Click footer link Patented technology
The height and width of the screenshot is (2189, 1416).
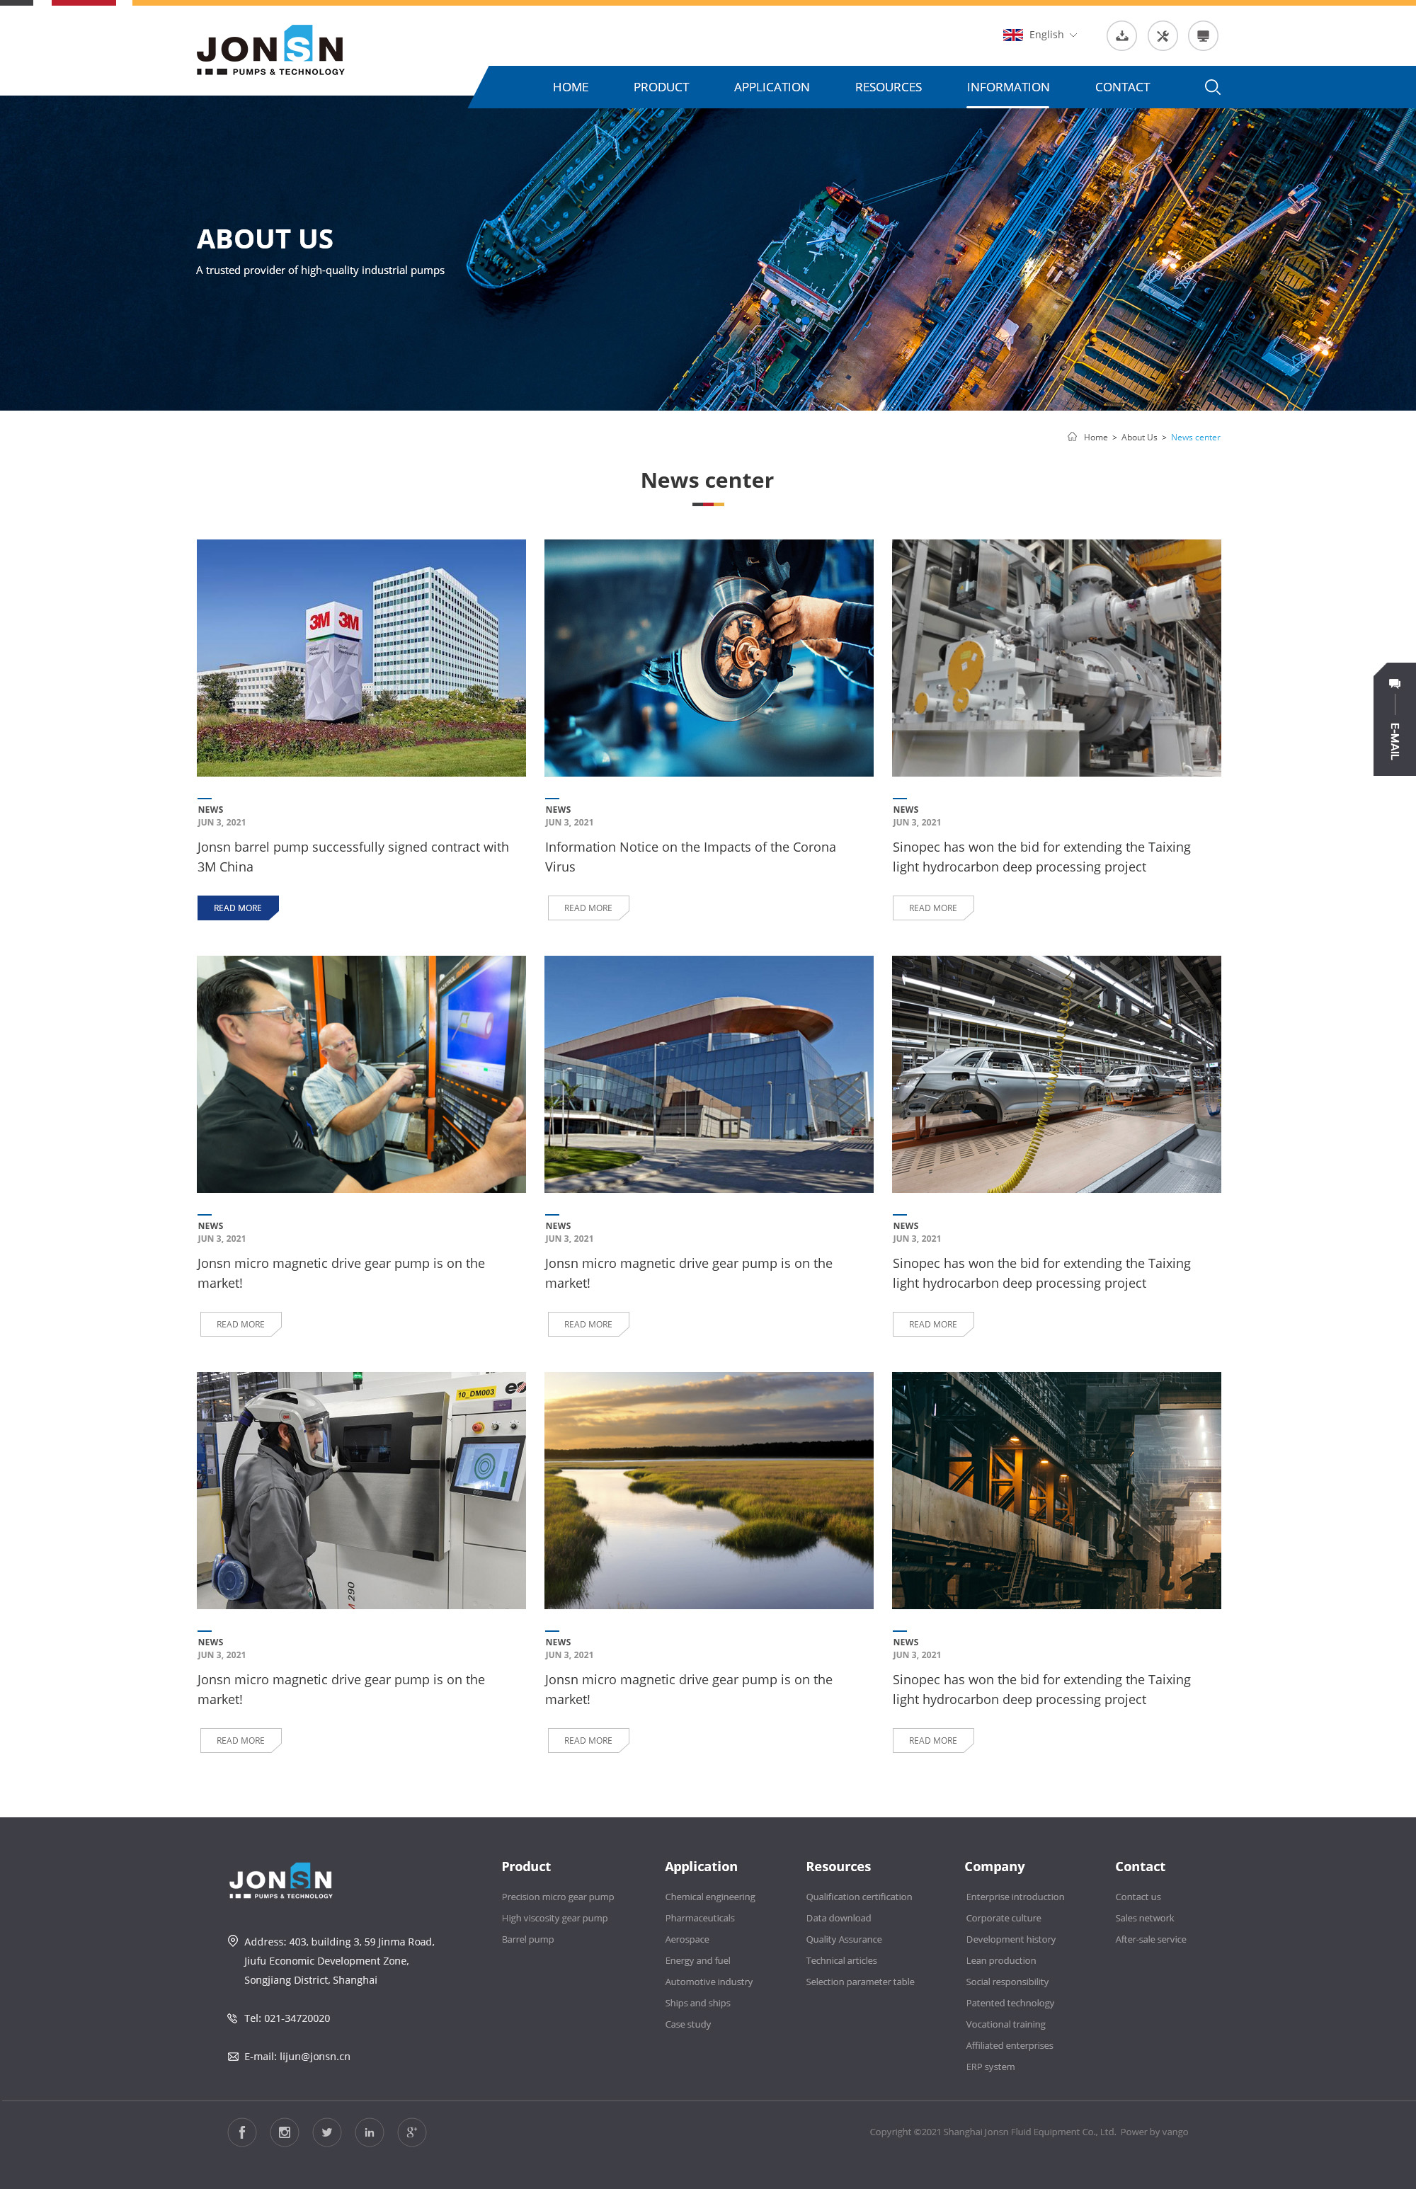pos(1010,2002)
